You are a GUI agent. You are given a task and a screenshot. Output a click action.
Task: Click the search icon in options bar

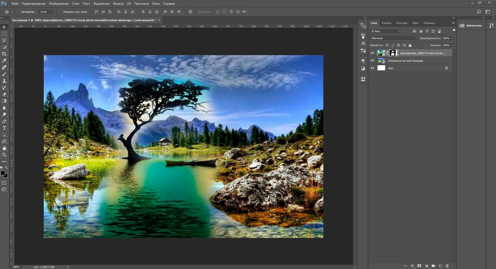point(479,12)
